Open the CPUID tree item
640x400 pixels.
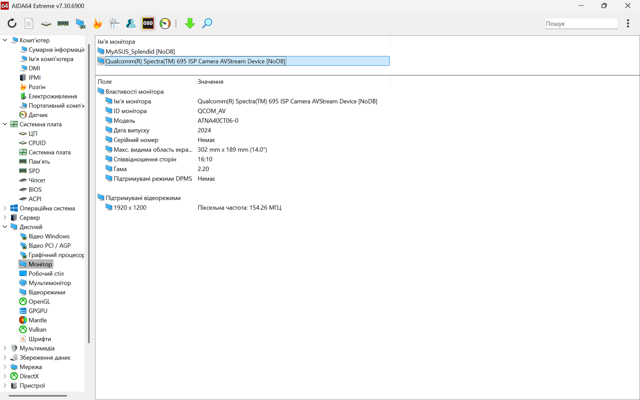(33, 143)
